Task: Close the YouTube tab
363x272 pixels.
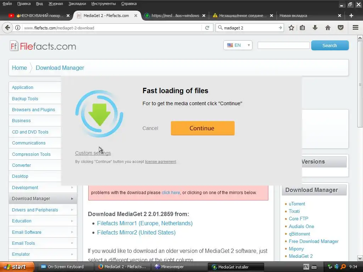Action: (x=68, y=16)
